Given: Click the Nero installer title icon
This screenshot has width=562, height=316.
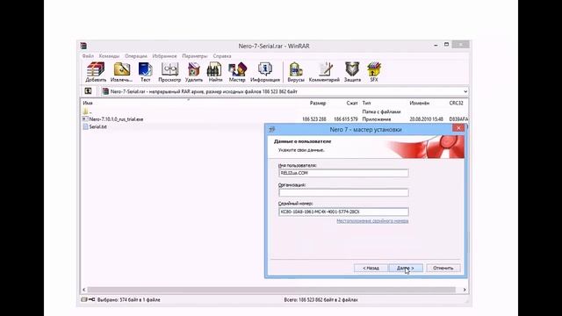Looking at the screenshot, I should (x=272, y=129).
